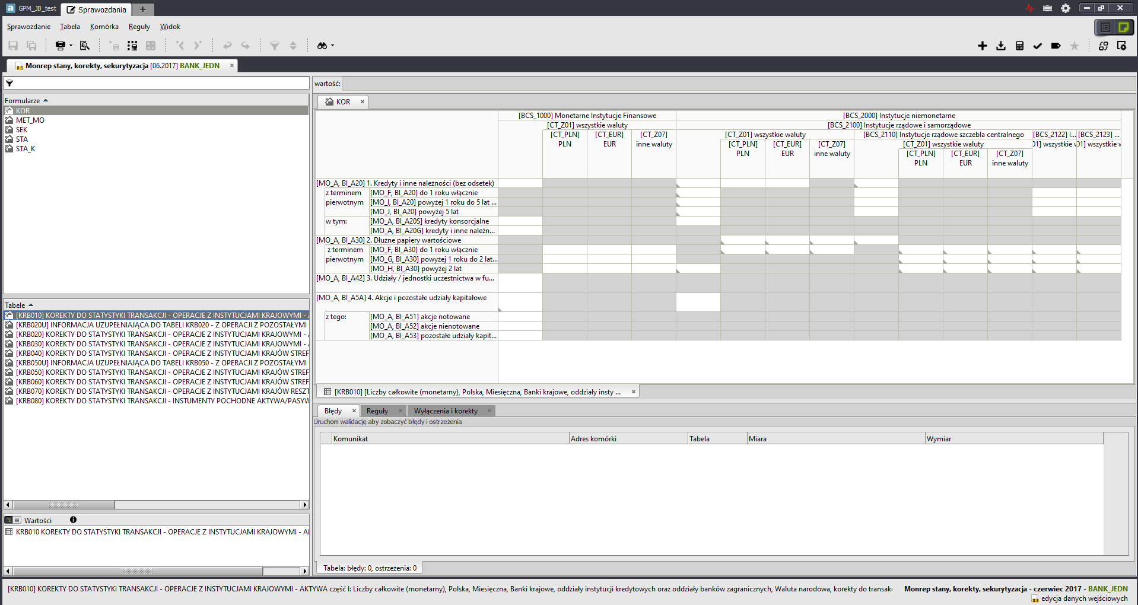Click the plus add icon
1138x605 pixels.
[x=983, y=46]
